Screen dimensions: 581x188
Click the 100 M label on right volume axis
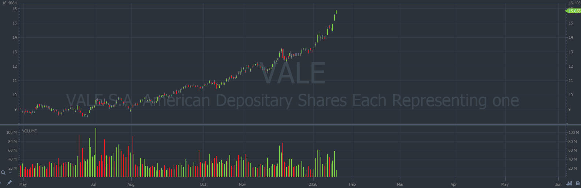click(x=574, y=132)
